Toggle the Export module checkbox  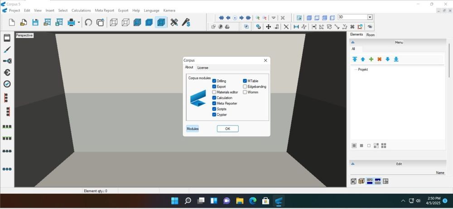[x=214, y=87]
